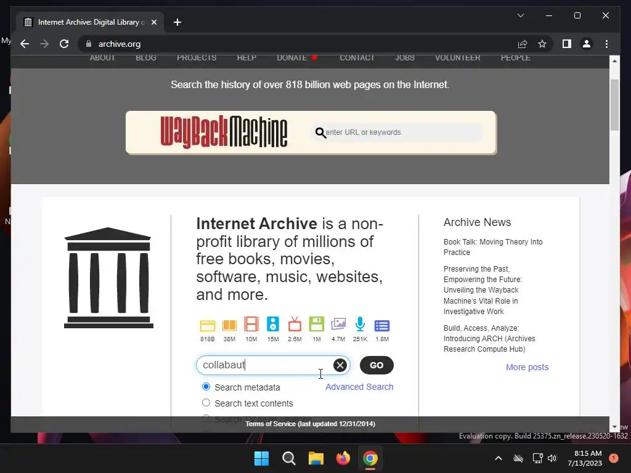631x473 pixels.
Task: Open the Chrome three-dot menu
Action: [606, 44]
